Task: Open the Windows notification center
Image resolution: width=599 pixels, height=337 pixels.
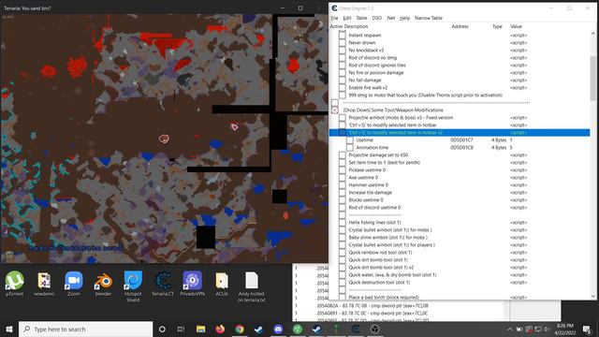Action: pos(587,329)
